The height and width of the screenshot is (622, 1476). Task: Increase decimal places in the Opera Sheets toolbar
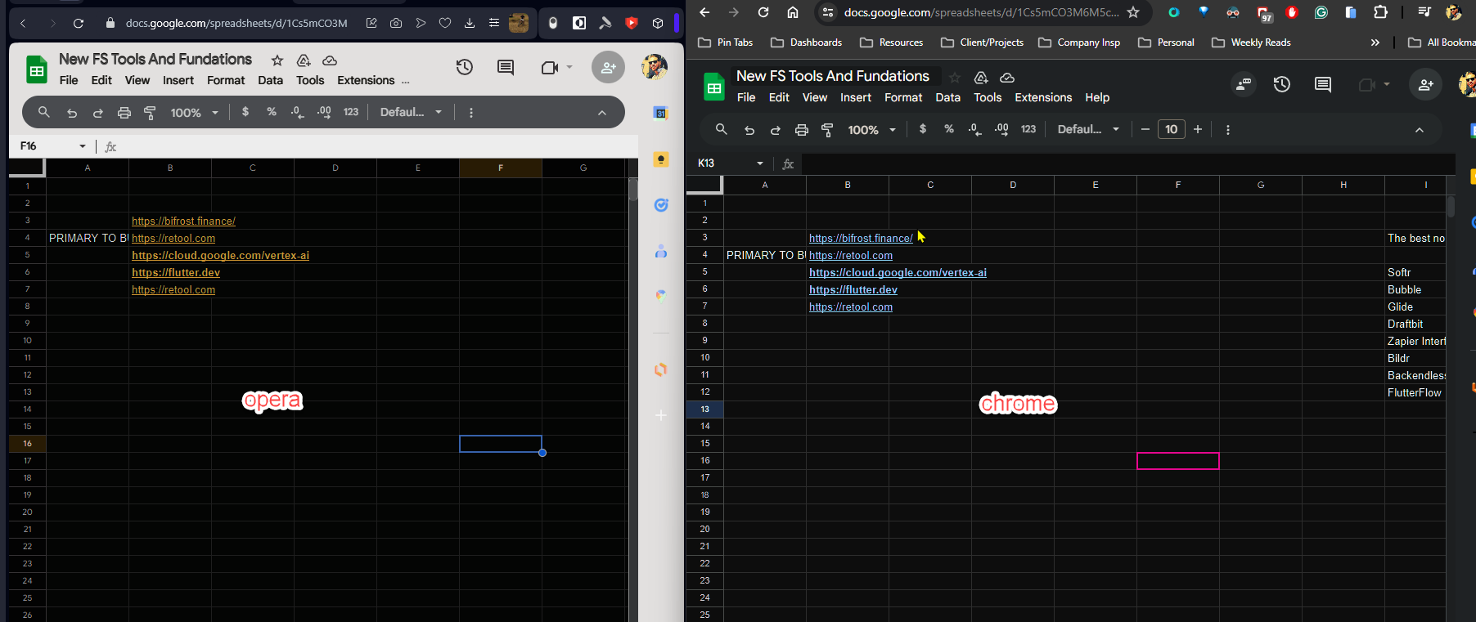coord(324,112)
